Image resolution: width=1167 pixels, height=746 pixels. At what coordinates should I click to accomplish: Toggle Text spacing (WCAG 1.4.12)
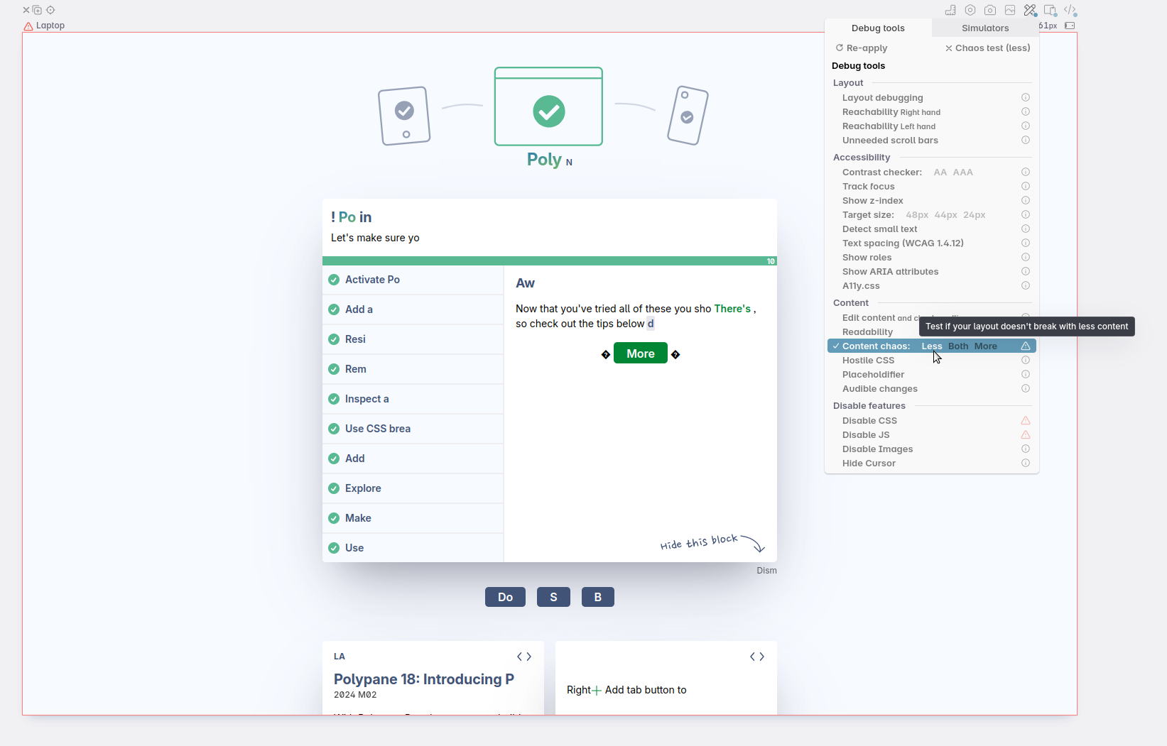pos(903,243)
